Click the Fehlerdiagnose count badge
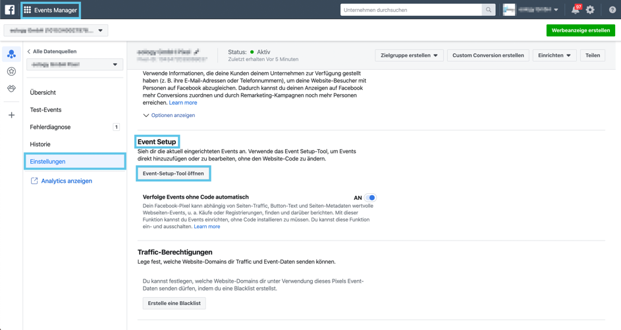Screen dimensions: 621x330 pos(116,127)
